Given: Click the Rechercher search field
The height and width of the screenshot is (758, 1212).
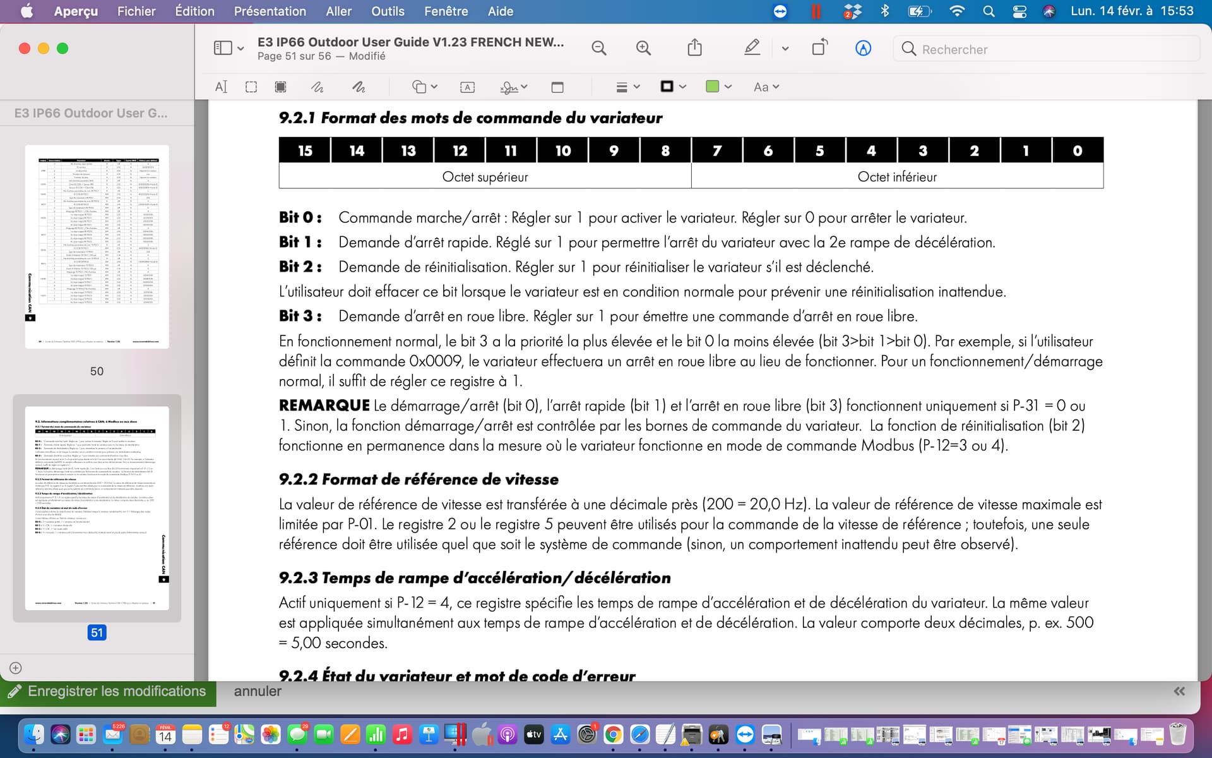Looking at the screenshot, I should click(x=1047, y=49).
